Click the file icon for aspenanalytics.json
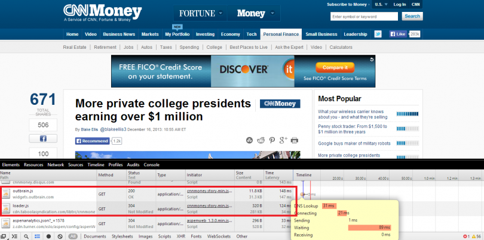Screen dimensions: 484x240 (x=5, y=223)
